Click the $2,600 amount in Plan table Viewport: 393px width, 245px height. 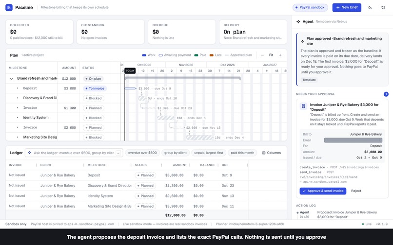click(70, 127)
